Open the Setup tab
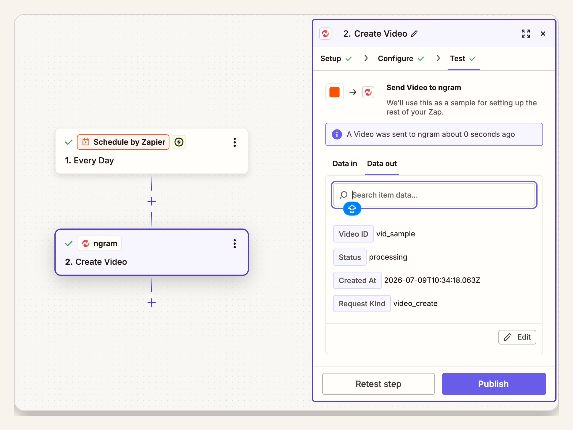Viewport: 573px width, 430px height. point(336,58)
